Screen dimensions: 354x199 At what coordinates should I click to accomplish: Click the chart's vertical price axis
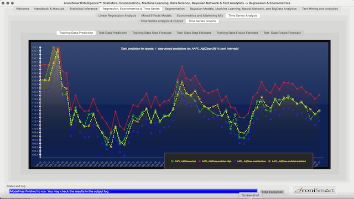(40, 102)
